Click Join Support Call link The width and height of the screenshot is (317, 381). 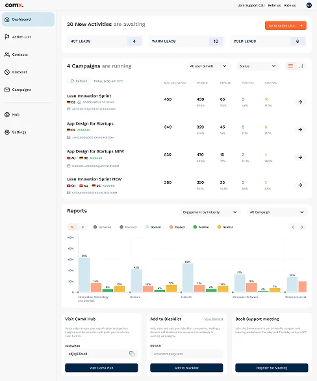click(251, 5)
